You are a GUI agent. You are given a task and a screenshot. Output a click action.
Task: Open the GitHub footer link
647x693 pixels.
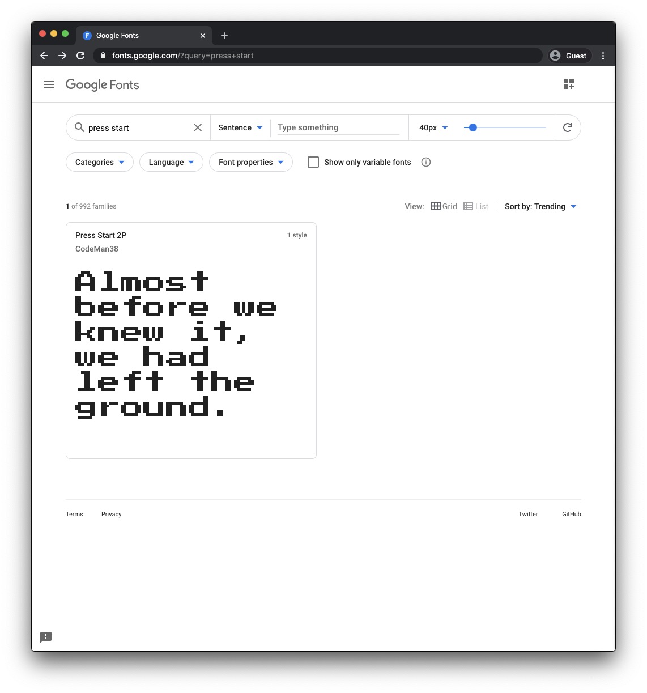pos(571,514)
